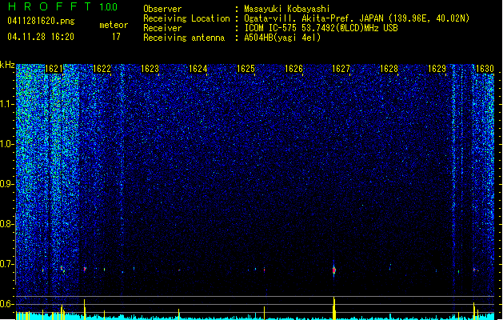Click the 1628 time marker

[x=389, y=69]
